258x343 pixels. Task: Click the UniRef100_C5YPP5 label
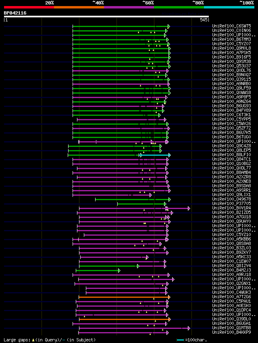(231, 119)
